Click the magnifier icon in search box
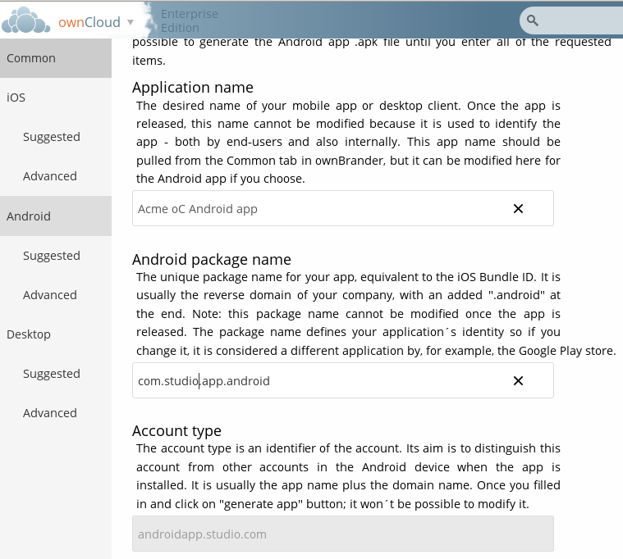 (533, 20)
